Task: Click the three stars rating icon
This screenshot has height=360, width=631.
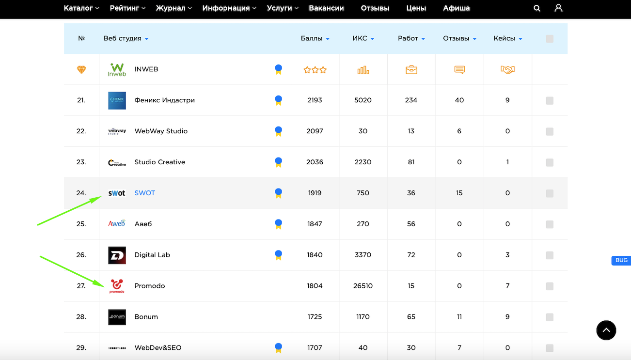Action: coord(315,70)
